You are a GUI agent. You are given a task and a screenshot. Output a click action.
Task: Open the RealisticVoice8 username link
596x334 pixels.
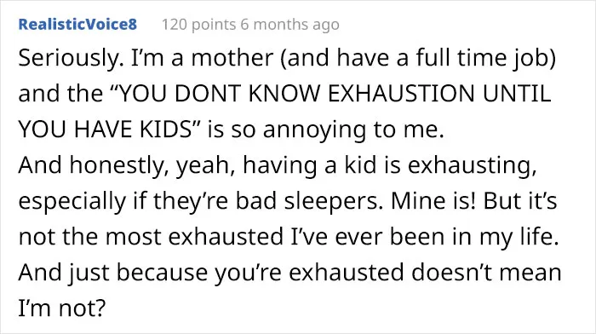click(x=77, y=25)
